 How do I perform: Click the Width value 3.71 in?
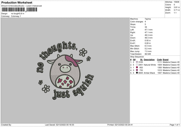pos(176,10)
